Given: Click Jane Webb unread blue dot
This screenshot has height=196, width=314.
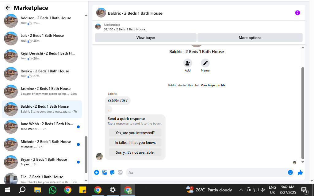Looking at the screenshot, I should 78,127.
